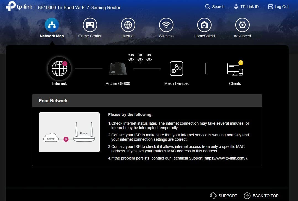Select the Clients devices icon
The height and width of the screenshot is (201, 298).
click(235, 69)
